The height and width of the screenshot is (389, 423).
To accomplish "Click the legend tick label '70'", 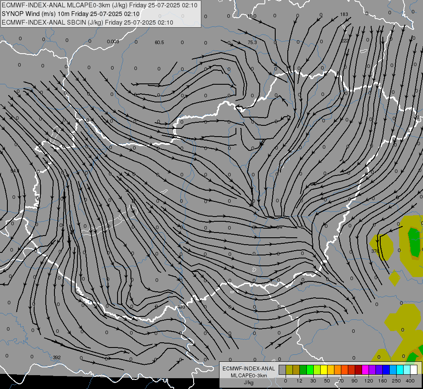I will click(x=341, y=381).
